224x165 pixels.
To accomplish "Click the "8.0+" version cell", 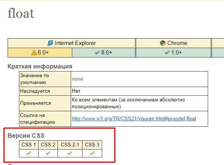I will 104,53.
